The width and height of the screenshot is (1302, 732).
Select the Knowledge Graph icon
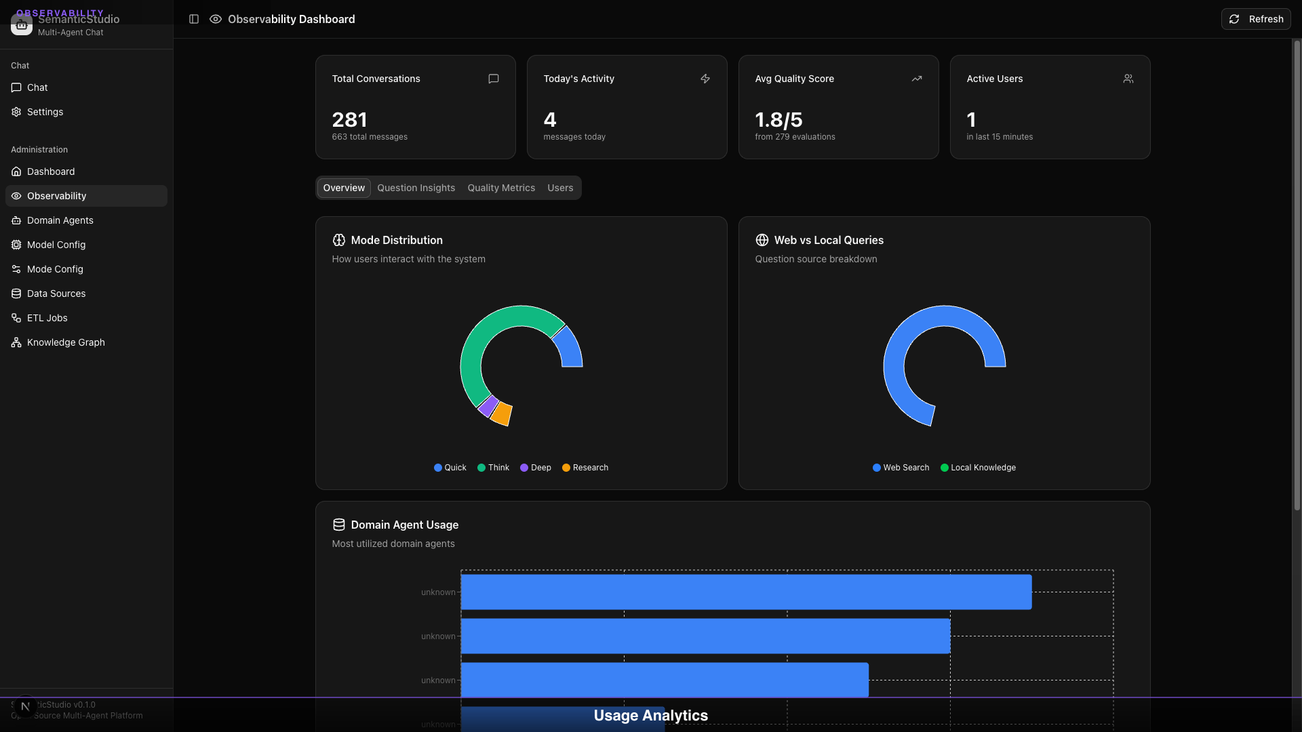(16, 342)
